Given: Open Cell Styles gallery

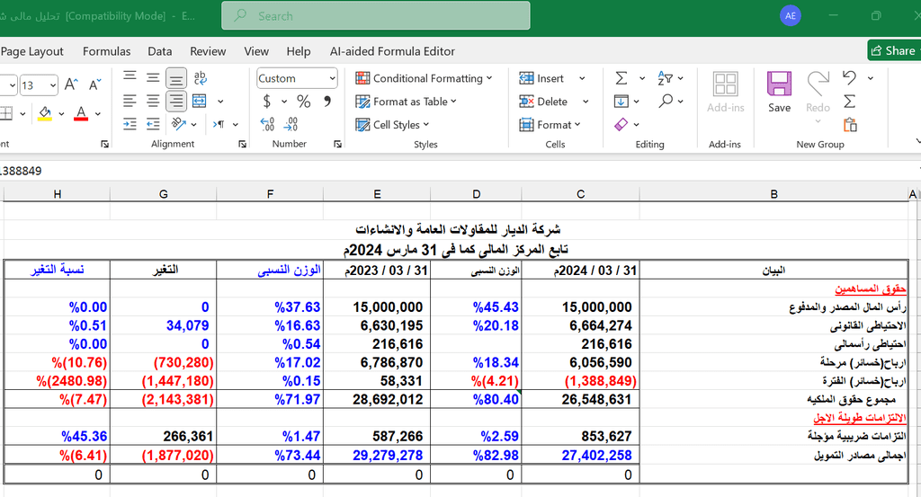Looking at the screenshot, I should [392, 124].
